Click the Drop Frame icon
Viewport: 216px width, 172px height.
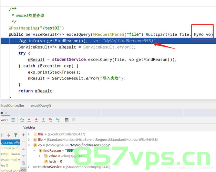click(50, 120)
